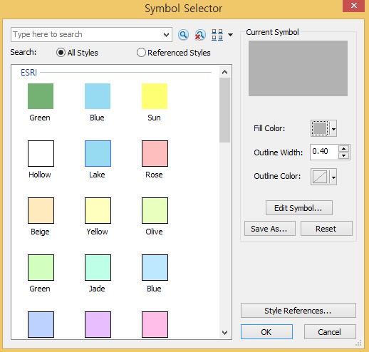Click the symbol list scrollbar thumb
The width and height of the screenshot is (369, 352).
tap(224, 110)
